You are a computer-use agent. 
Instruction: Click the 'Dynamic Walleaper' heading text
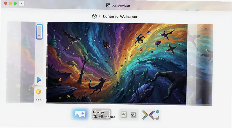tap(120, 17)
